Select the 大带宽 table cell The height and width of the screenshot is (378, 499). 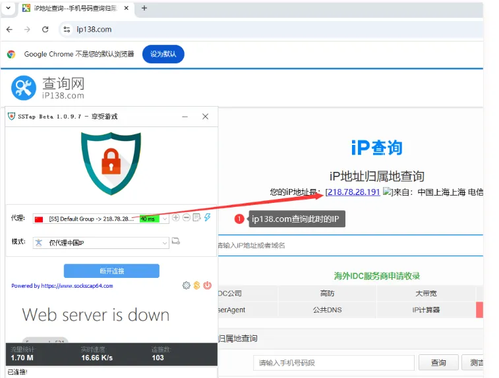click(x=426, y=294)
